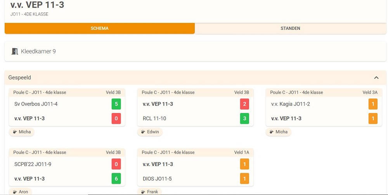
Task: Click the green score 3 badge for RCL
Action: click(244, 118)
